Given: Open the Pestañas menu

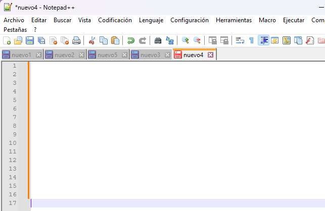Looking at the screenshot, I should click(x=15, y=30).
